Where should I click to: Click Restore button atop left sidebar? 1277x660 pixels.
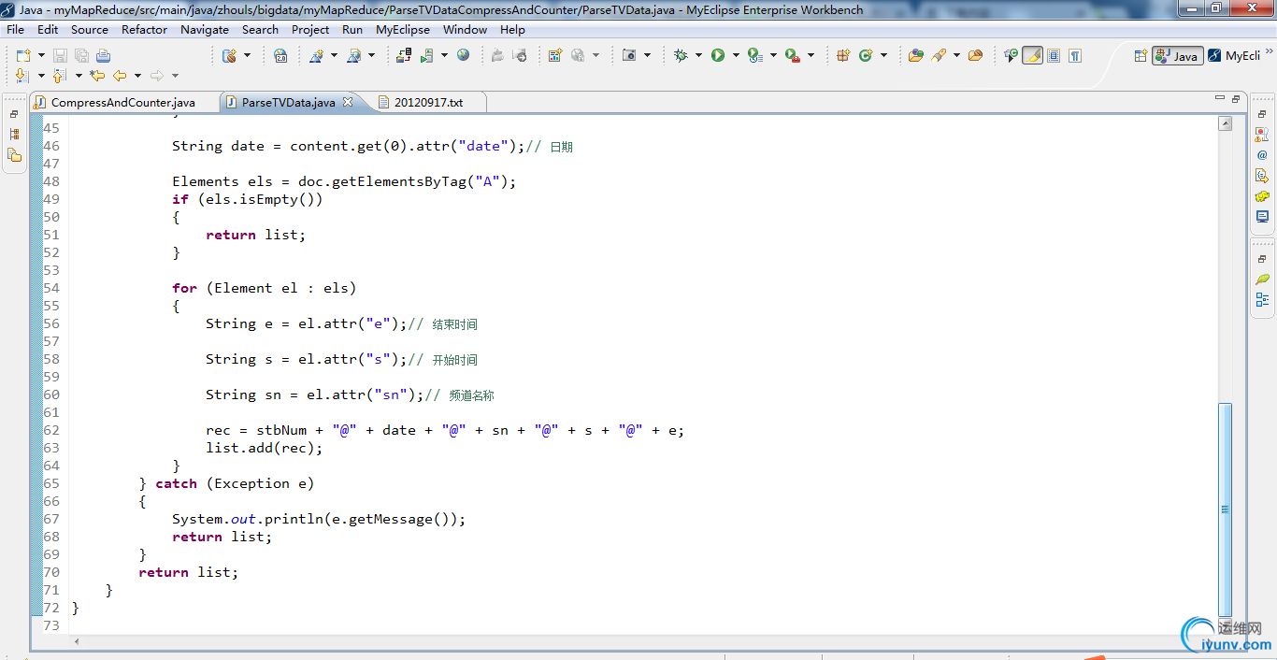pos(14,114)
